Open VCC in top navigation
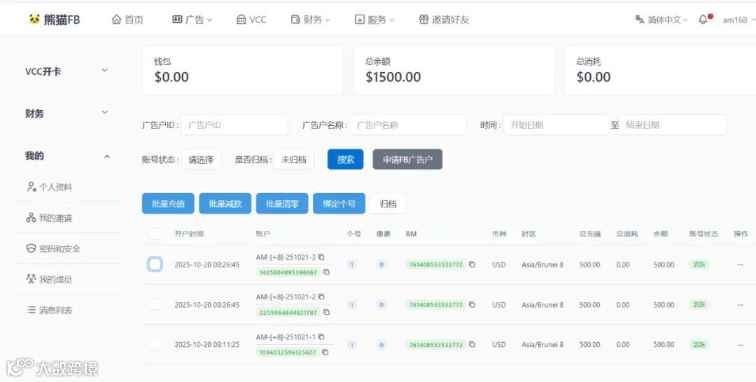Image resolution: width=756 pixels, height=382 pixels. pos(251,20)
